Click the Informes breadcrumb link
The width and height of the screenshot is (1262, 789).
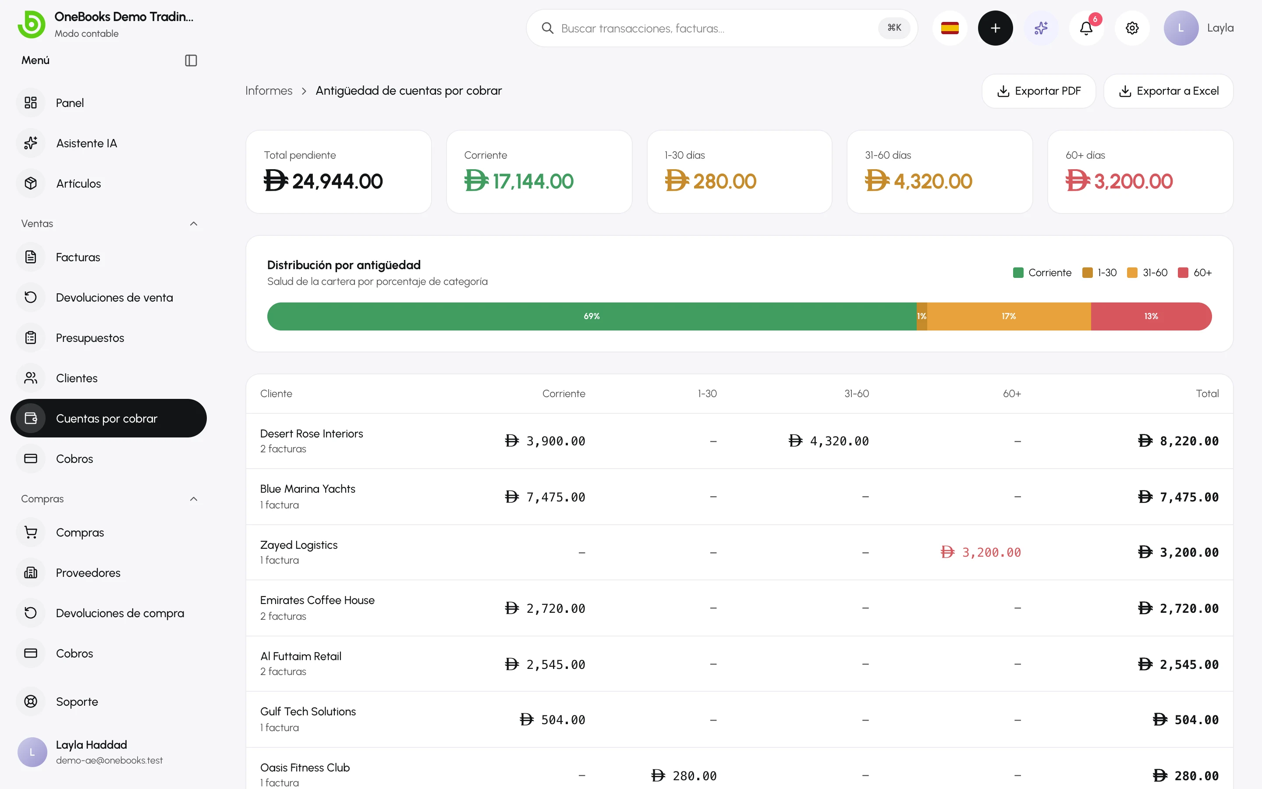[269, 91]
